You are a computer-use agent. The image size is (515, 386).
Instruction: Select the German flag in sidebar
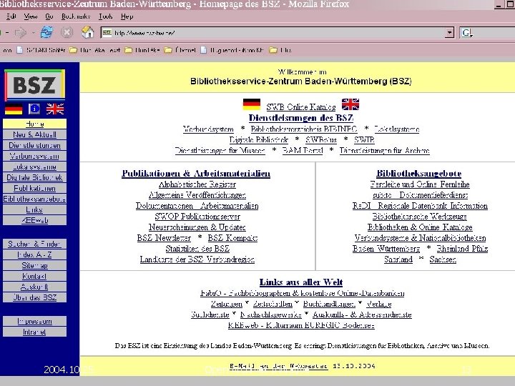point(14,109)
